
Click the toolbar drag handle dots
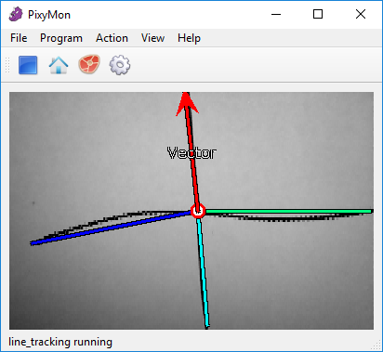7,65
